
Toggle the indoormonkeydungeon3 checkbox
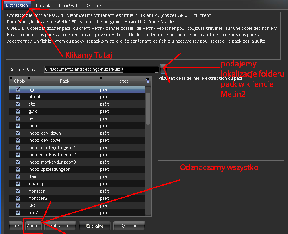point(18,162)
